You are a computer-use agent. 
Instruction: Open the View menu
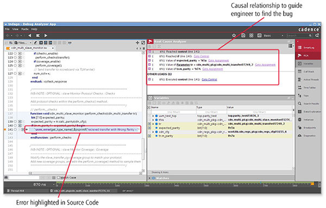[15, 29]
